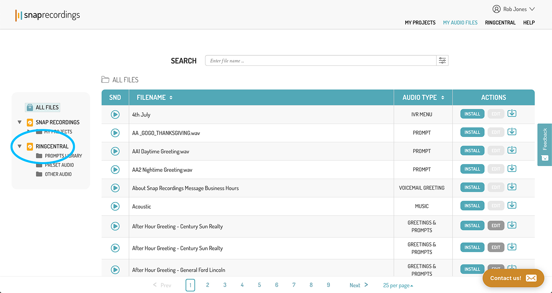This screenshot has width=552, height=293.
Task: Open the Prompts Library folder
Action: pos(59,156)
